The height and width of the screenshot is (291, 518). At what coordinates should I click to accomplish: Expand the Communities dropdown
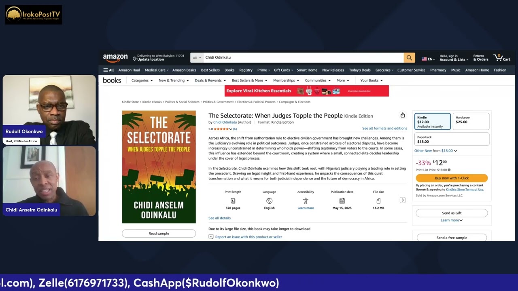pos(318,80)
